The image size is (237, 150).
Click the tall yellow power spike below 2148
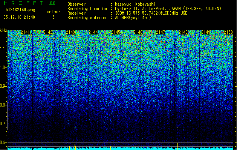[178, 146]
